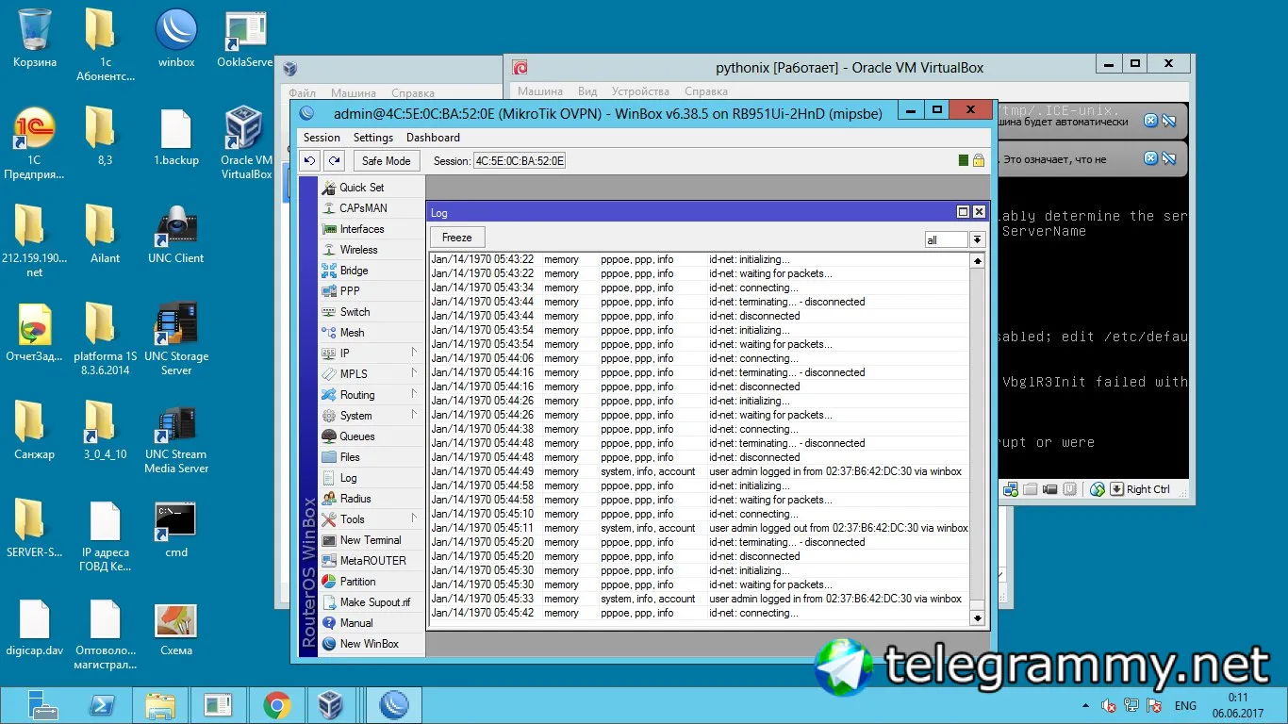The width and height of the screenshot is (1288, 724).
Task: Click the ENG language indicator
Action: [1185, 705]
